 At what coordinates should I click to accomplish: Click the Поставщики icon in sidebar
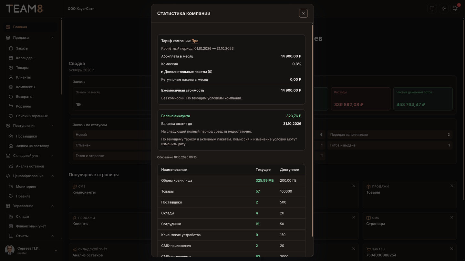click(11, 136)
